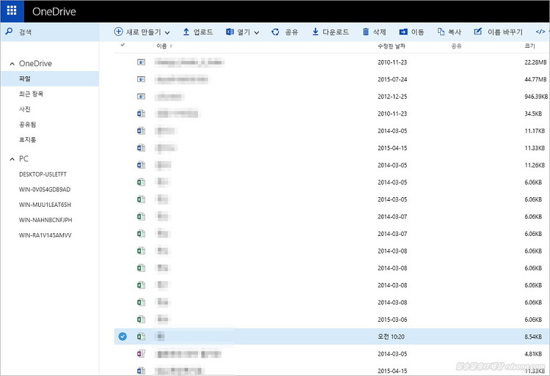The image size is (550, 376).
Task: Open PC DESKTOP-USLETFT
Action: coord(43,174)
